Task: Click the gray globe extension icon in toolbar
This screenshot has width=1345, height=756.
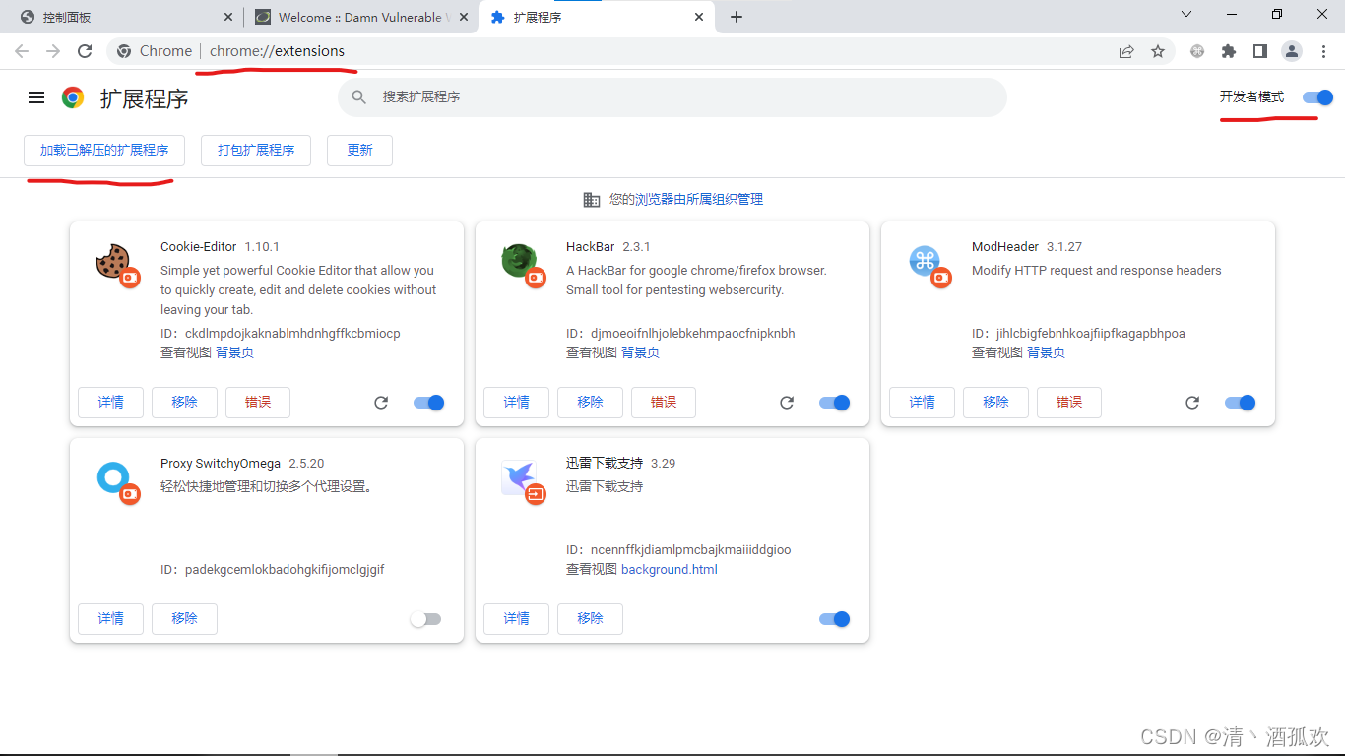Action: [1197, 51]
